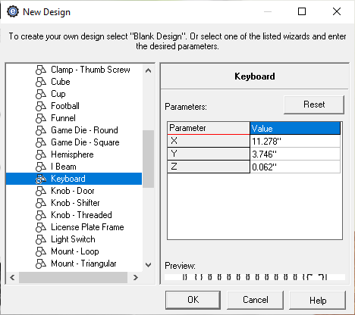Edit the X value 11.278"

click(x=295, y=141)
